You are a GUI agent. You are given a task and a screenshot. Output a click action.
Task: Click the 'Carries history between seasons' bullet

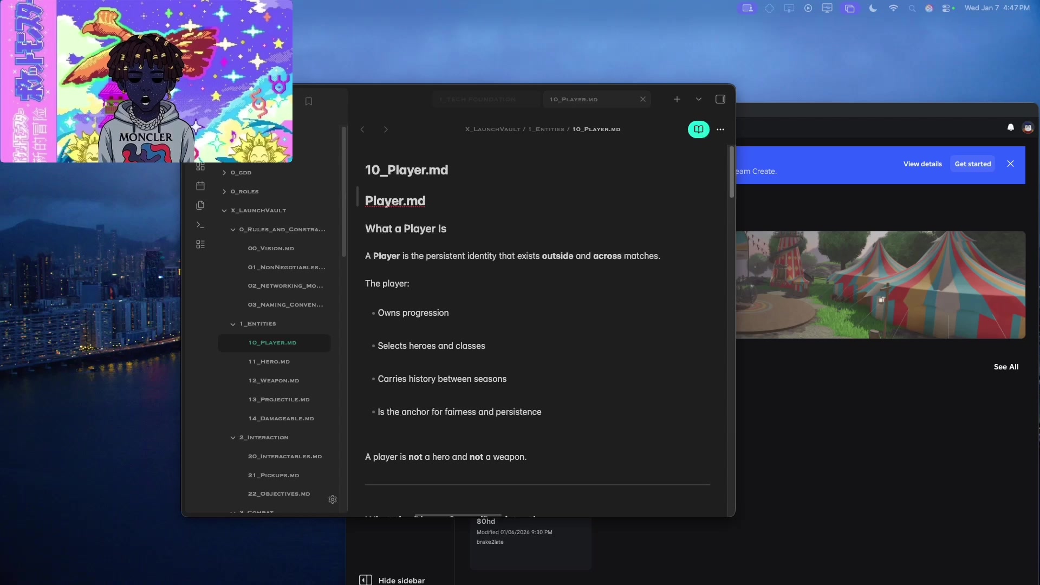pyautogui.click(x=442, y=379)
